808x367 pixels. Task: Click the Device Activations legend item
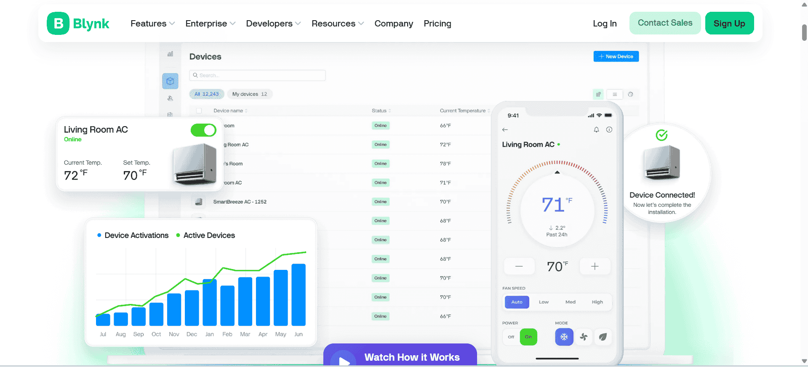[x=133, y=235]
